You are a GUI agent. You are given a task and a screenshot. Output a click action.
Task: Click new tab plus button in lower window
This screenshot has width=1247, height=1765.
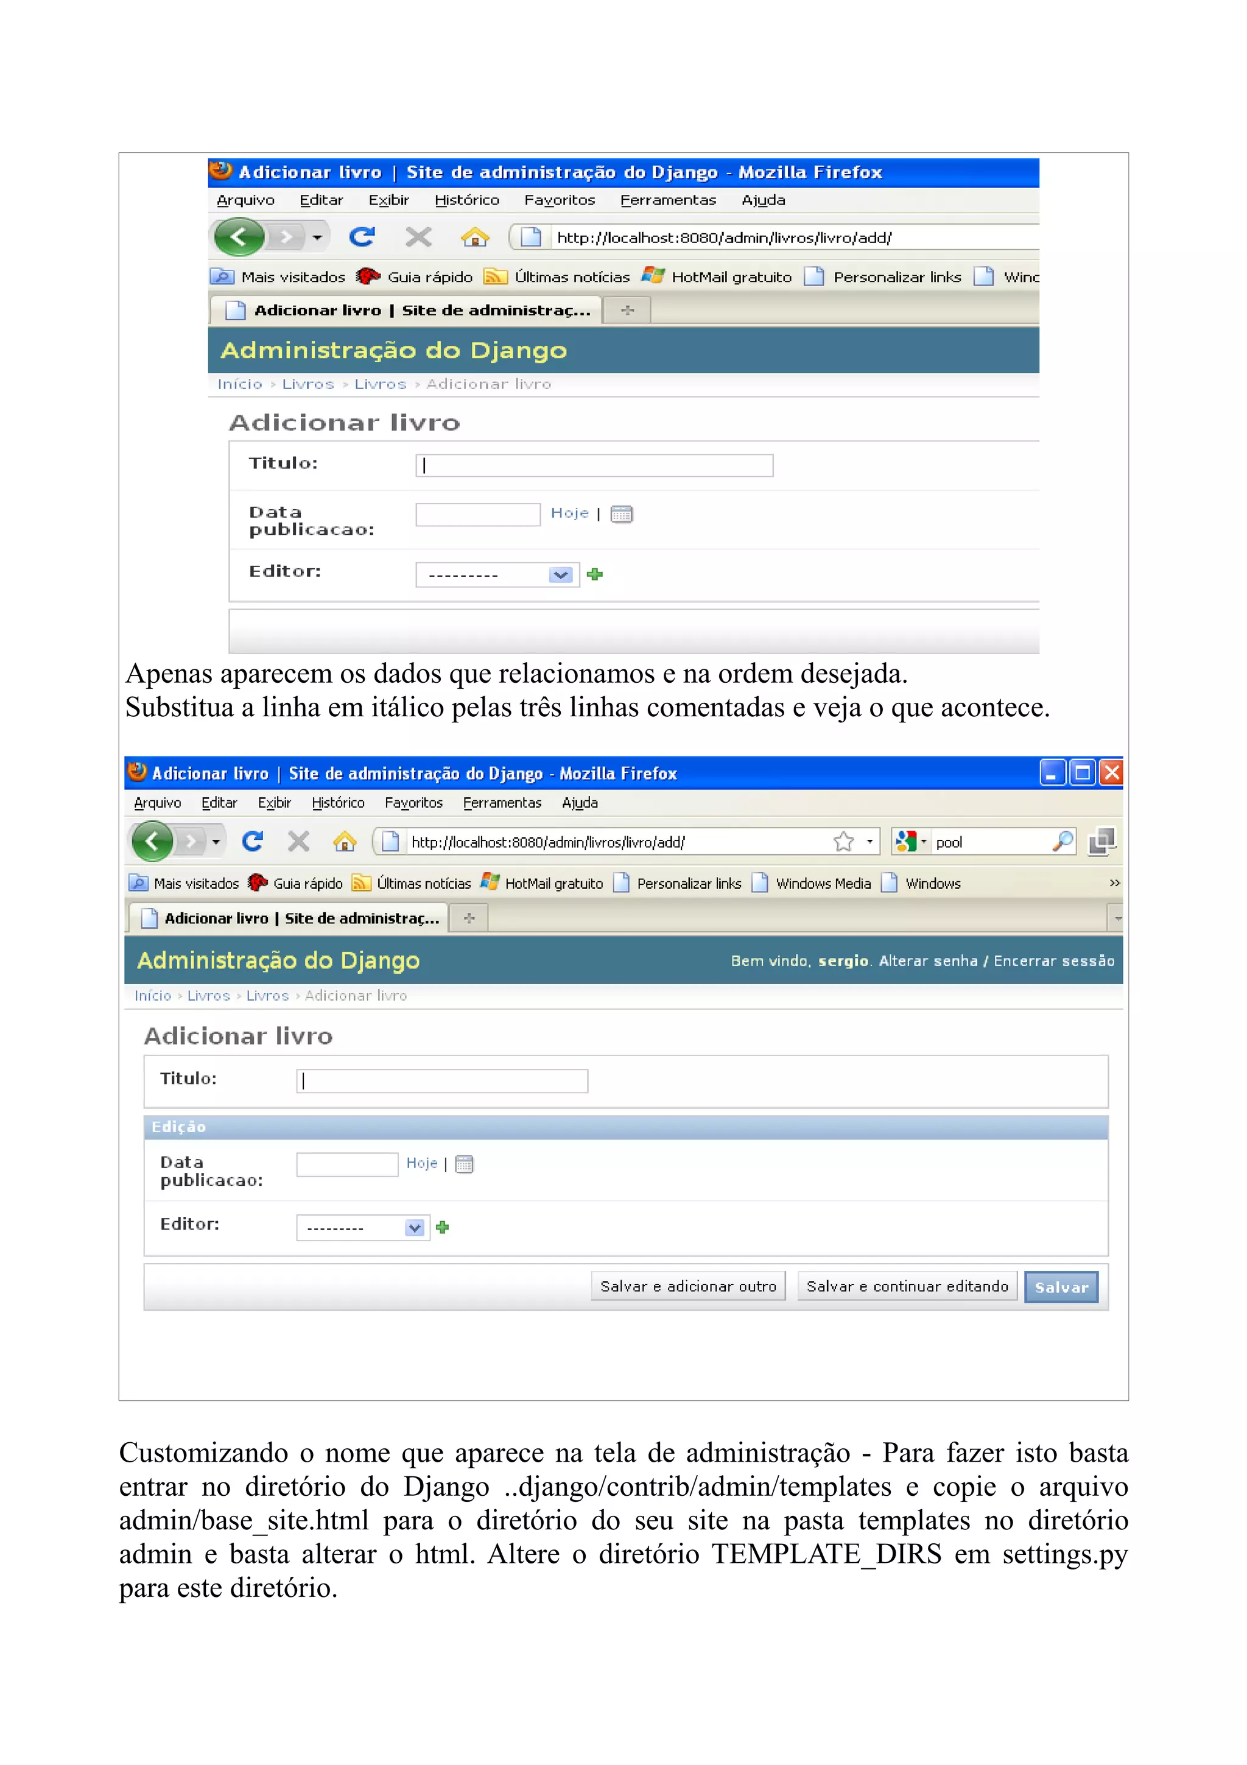coord(469,918)
